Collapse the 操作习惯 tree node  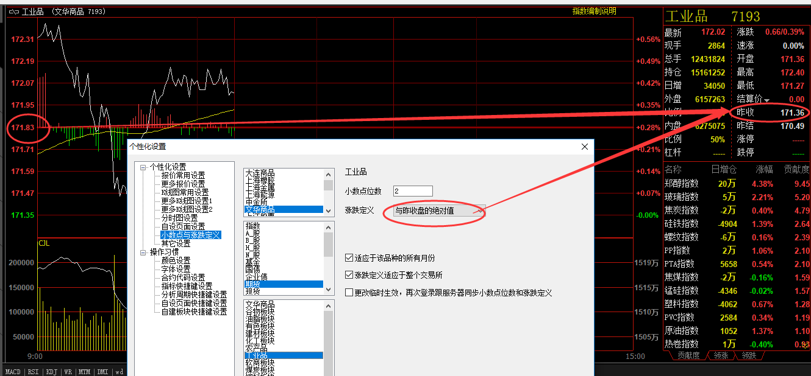point(143,252)
